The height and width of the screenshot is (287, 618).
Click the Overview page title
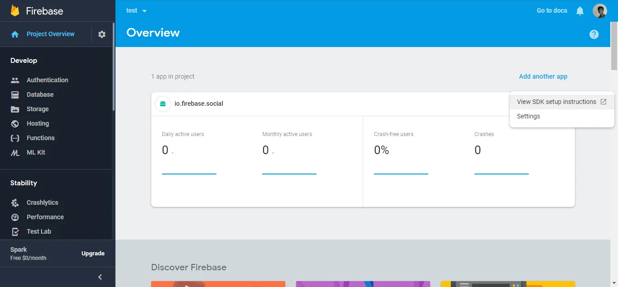tap(153, 33)
